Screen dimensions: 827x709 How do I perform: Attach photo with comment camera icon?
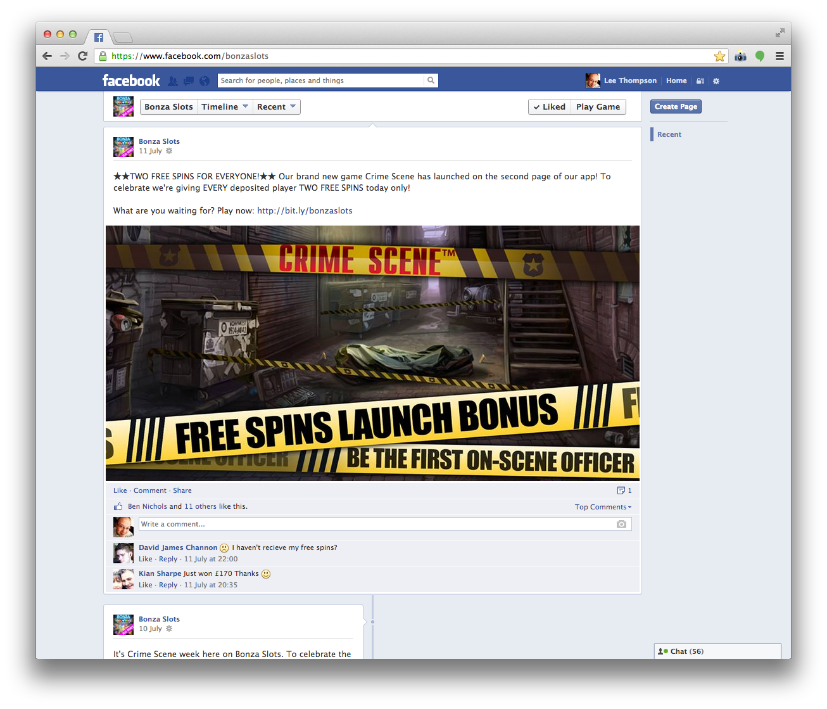(x=621, y=524)
